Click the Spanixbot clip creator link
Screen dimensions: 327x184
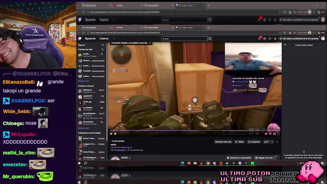click(x=121, y=150)
